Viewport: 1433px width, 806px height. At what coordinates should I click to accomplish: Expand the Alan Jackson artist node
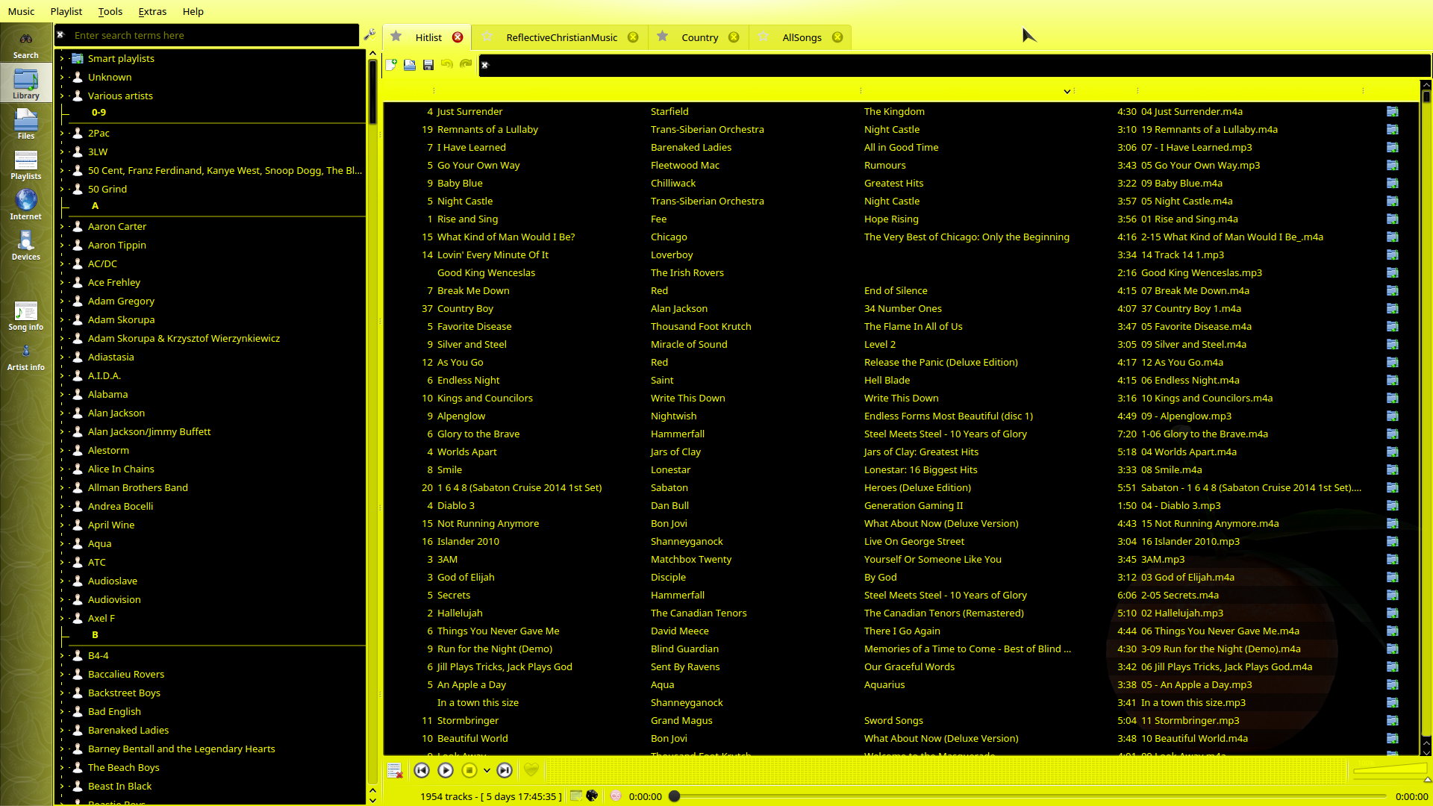pyautogui.click(x=62, y=413)
